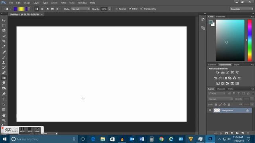
Task: Choose the Reflected Gradient style icon
Action: pos(52,9)
